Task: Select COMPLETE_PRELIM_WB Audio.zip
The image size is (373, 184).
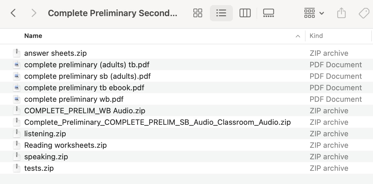Action: [x=85, y=111]
